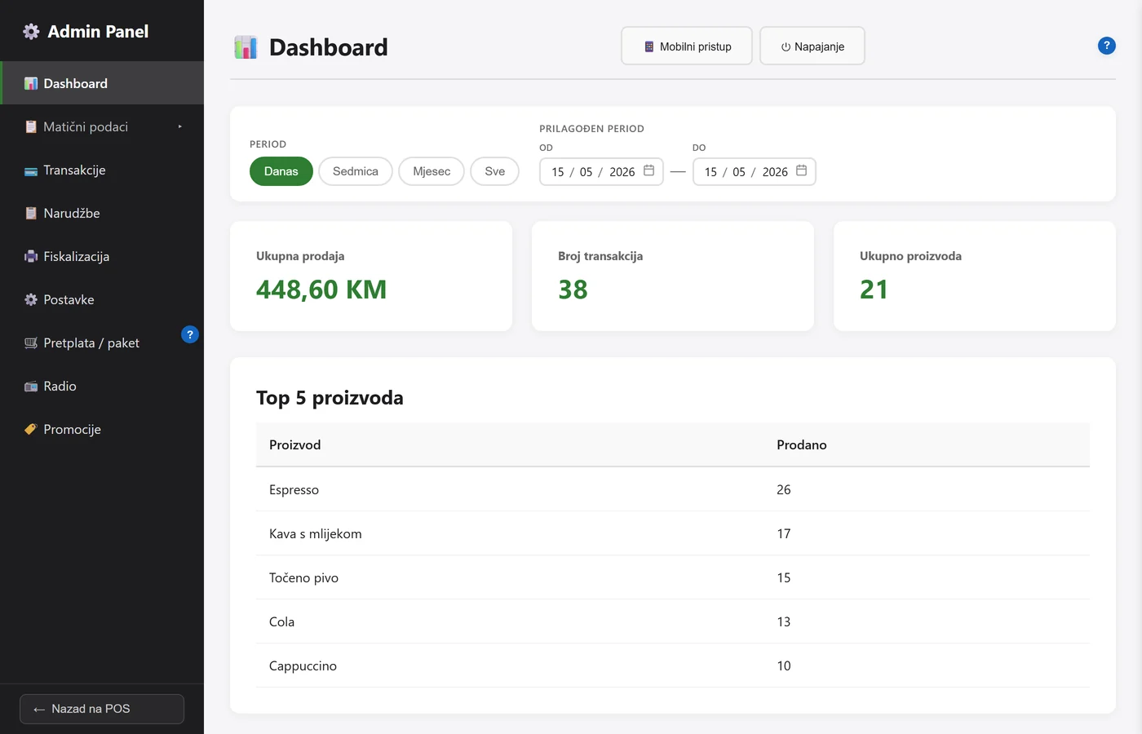
Task: Open the Narudžbe menu item
Action: coord(102,213)
